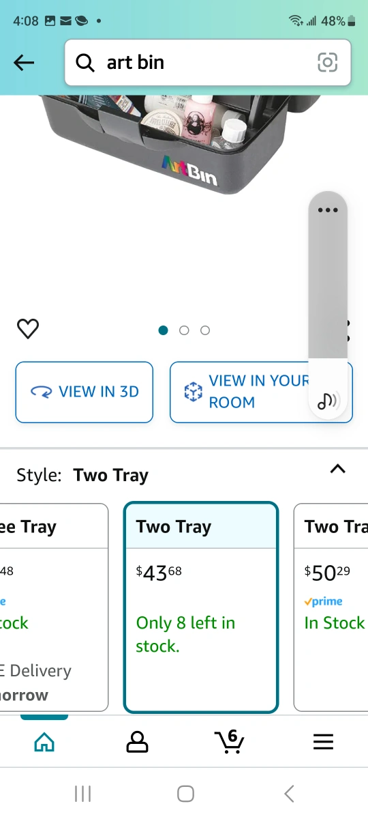Viewport: 368px width, 819px height.
Task: Choose the $50.29 Two Tray option
Action: click(x=331, y=607)
